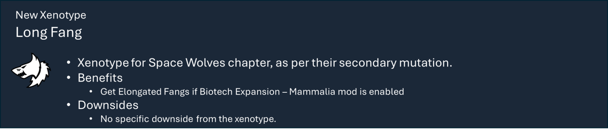608x131 pixels.
Task: Click the bullet dot before "Benefits"
Action: (68, 78)
